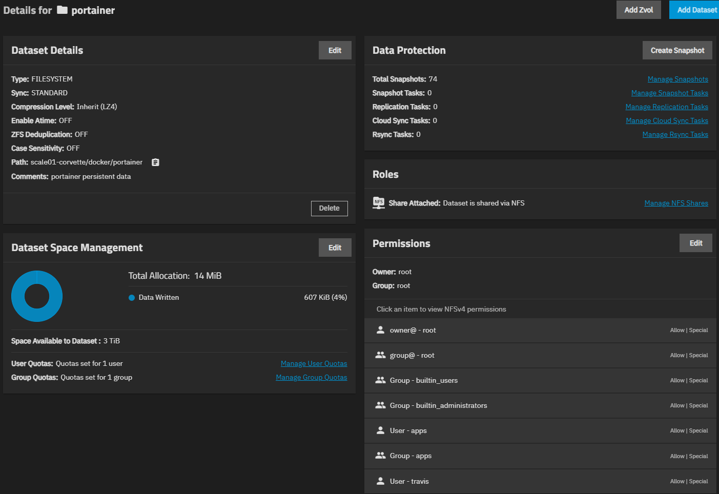Click person icon for owner@ - root

[380, 330]
